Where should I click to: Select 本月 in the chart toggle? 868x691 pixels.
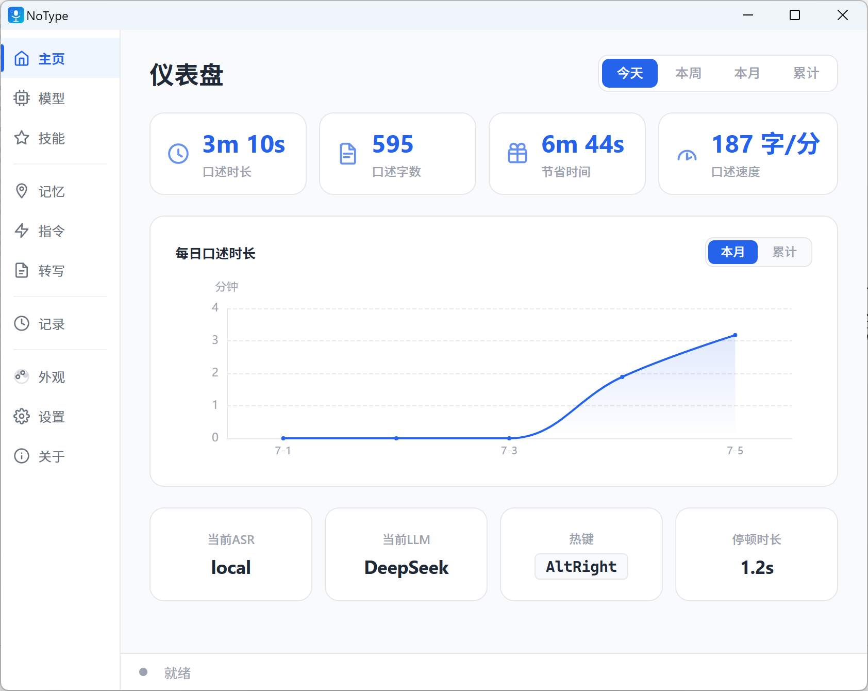coord(733,252)
